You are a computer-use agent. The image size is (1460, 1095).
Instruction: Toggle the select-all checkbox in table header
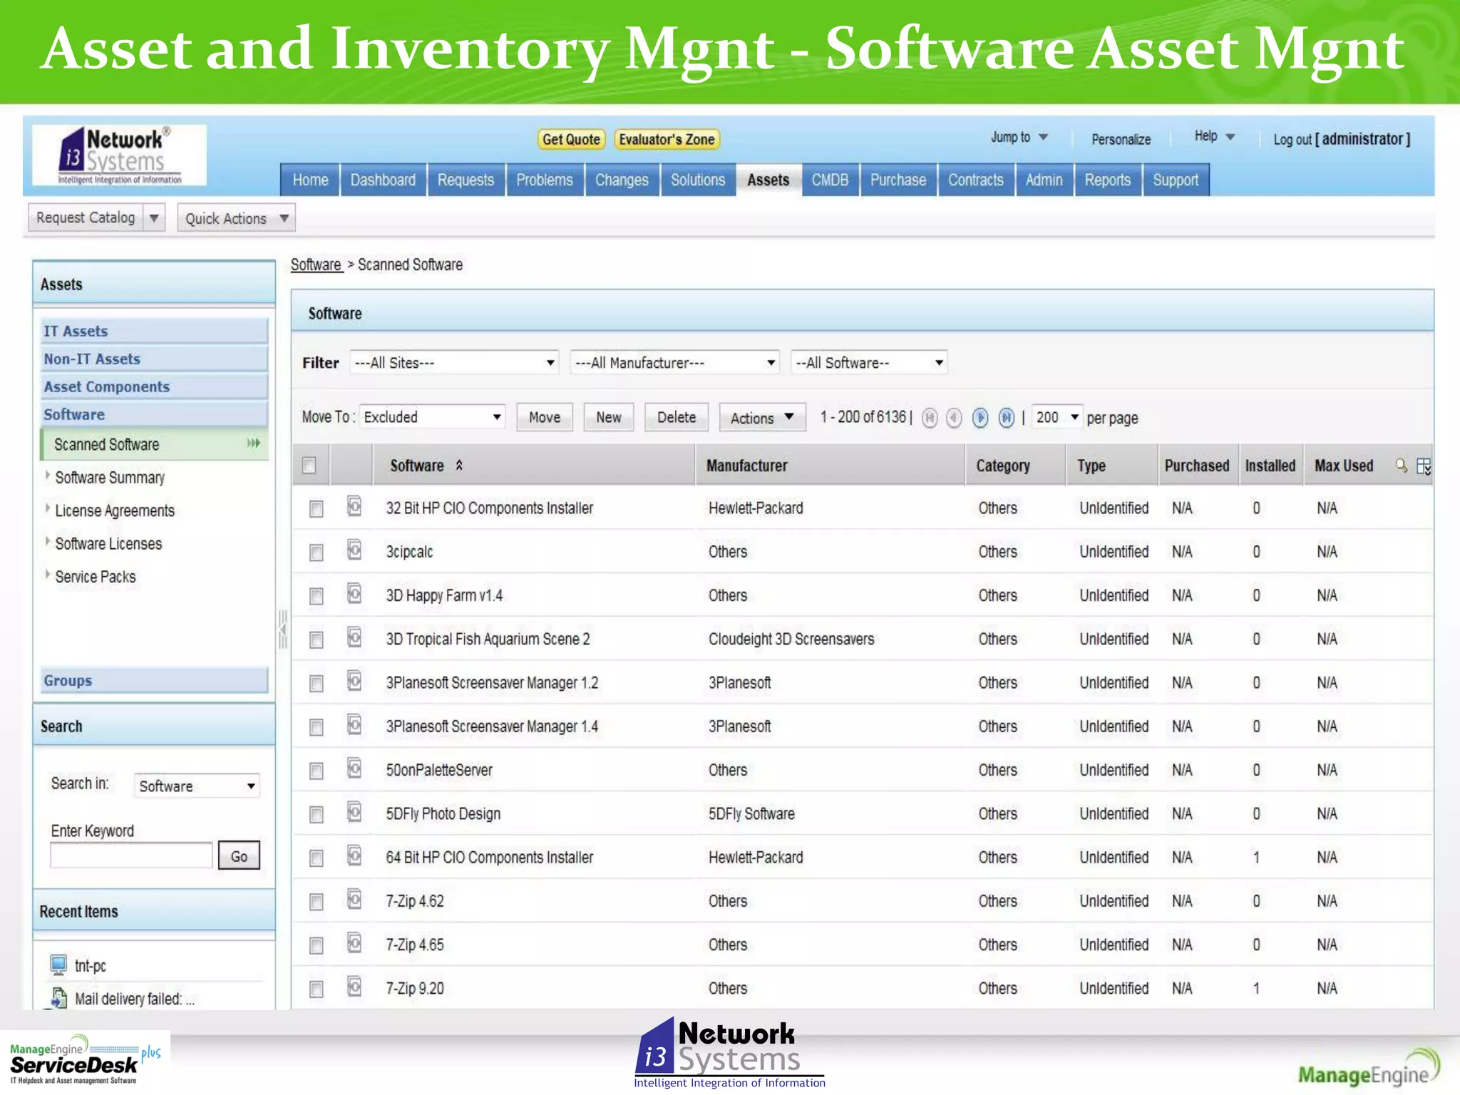pos(309,466)
